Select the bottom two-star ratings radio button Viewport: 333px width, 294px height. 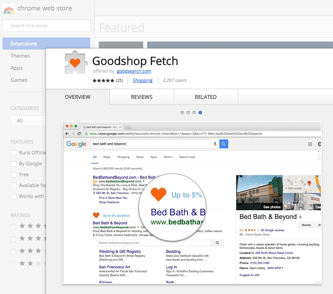[13, 264]
